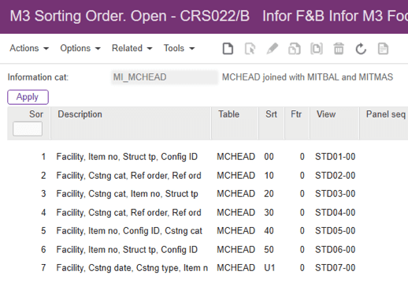The width and height of the screenshot is (408, 305).
Task: Select row 6 Facility, Item no, Struct tp, Config ID
Action: coord(127,250)
